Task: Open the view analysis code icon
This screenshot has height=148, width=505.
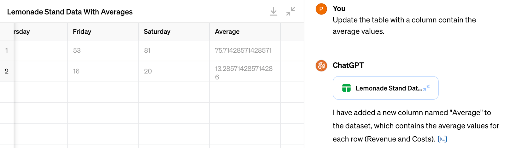Action: click(443, 139)
